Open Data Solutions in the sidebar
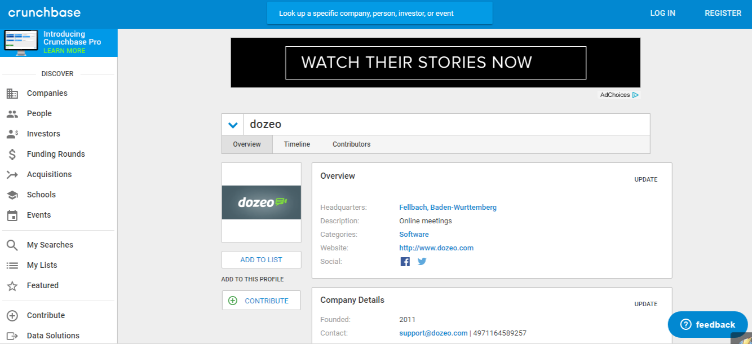The height and width of the screenshot is (344, 752). point(53,336)
